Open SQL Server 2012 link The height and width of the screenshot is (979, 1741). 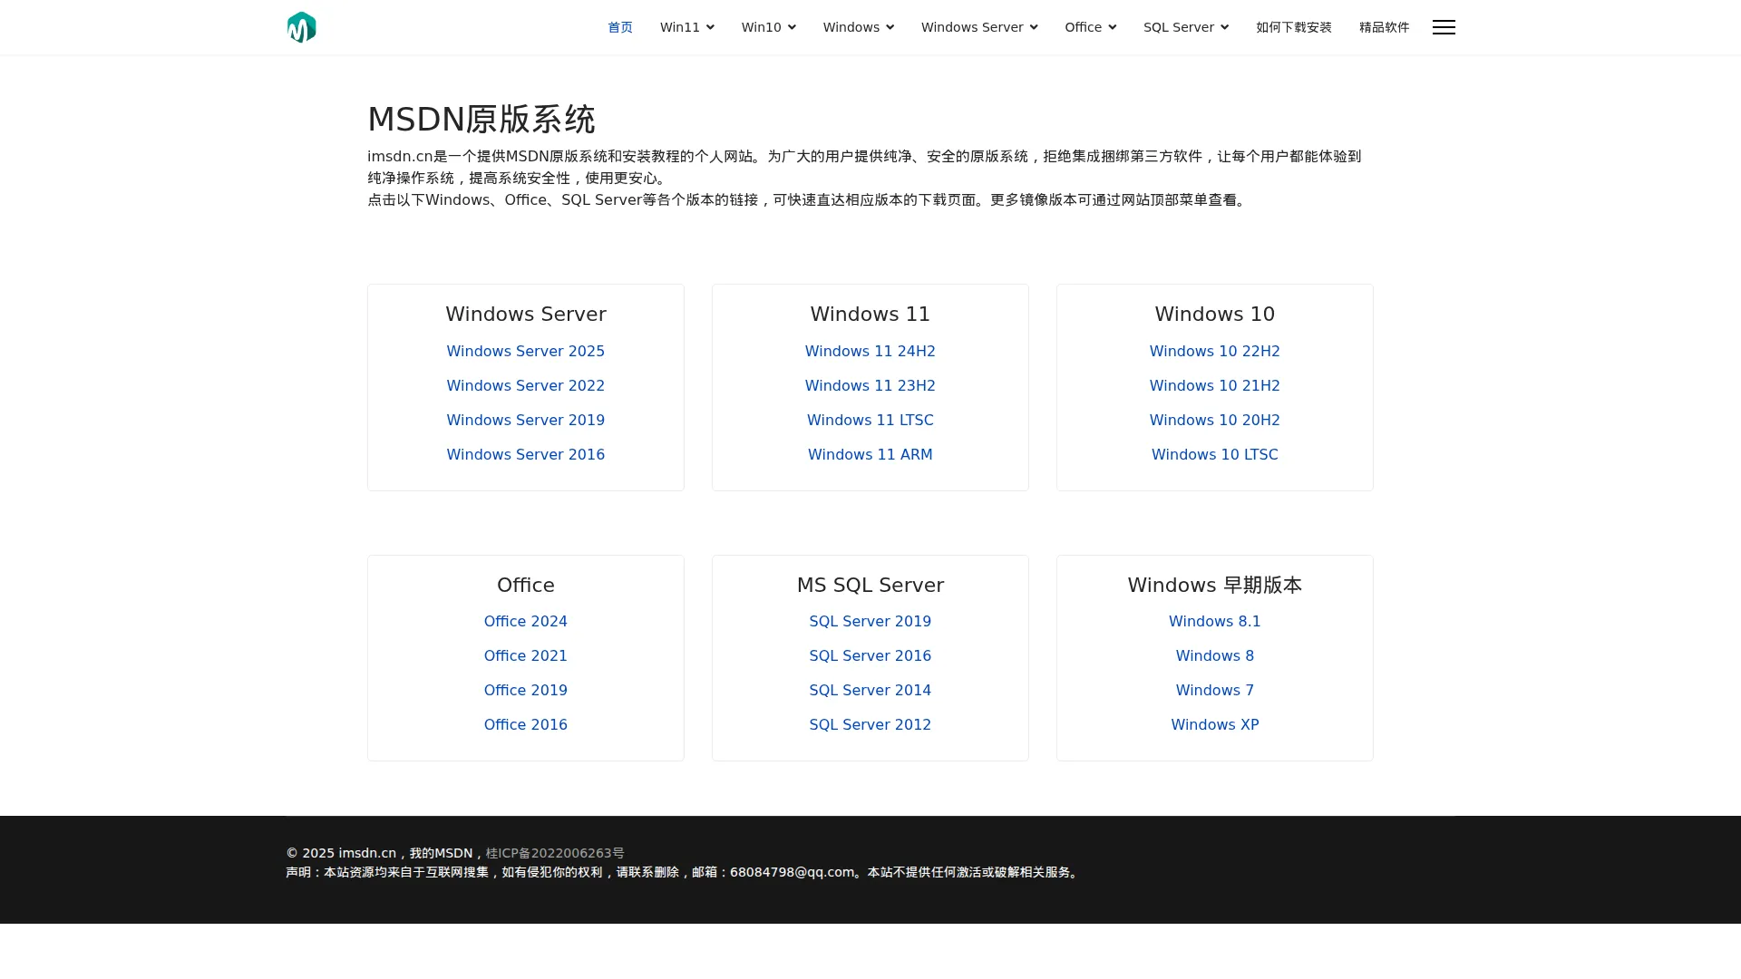(870, 725)
